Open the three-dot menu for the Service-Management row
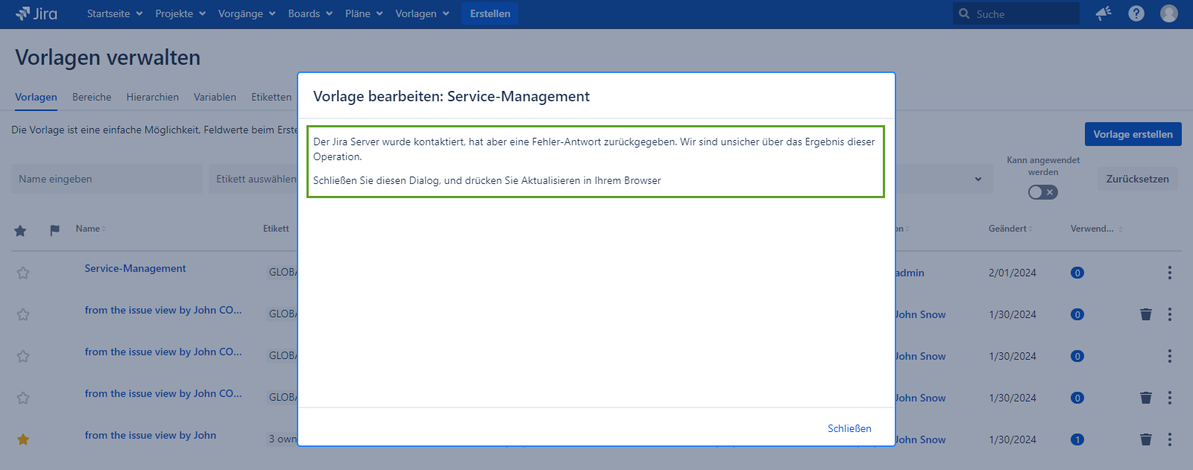Image resolution: width=1193 pixels, height=470 pixels. pos(1169,273)
